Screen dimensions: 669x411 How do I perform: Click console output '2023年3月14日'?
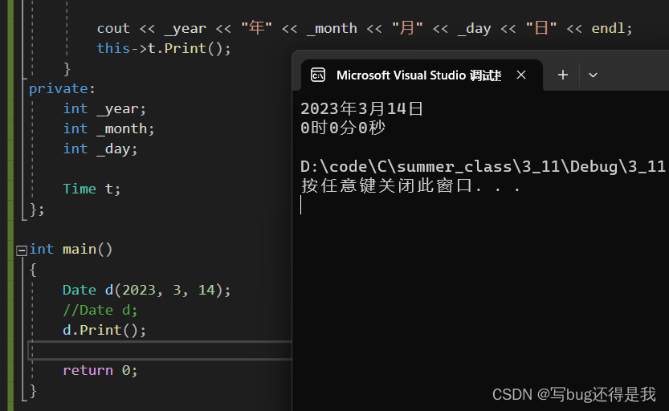361,108
